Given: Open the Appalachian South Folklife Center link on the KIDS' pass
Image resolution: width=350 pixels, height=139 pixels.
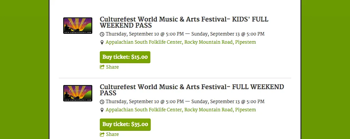Looking at the screenshot, I should [x=181, y=42].
